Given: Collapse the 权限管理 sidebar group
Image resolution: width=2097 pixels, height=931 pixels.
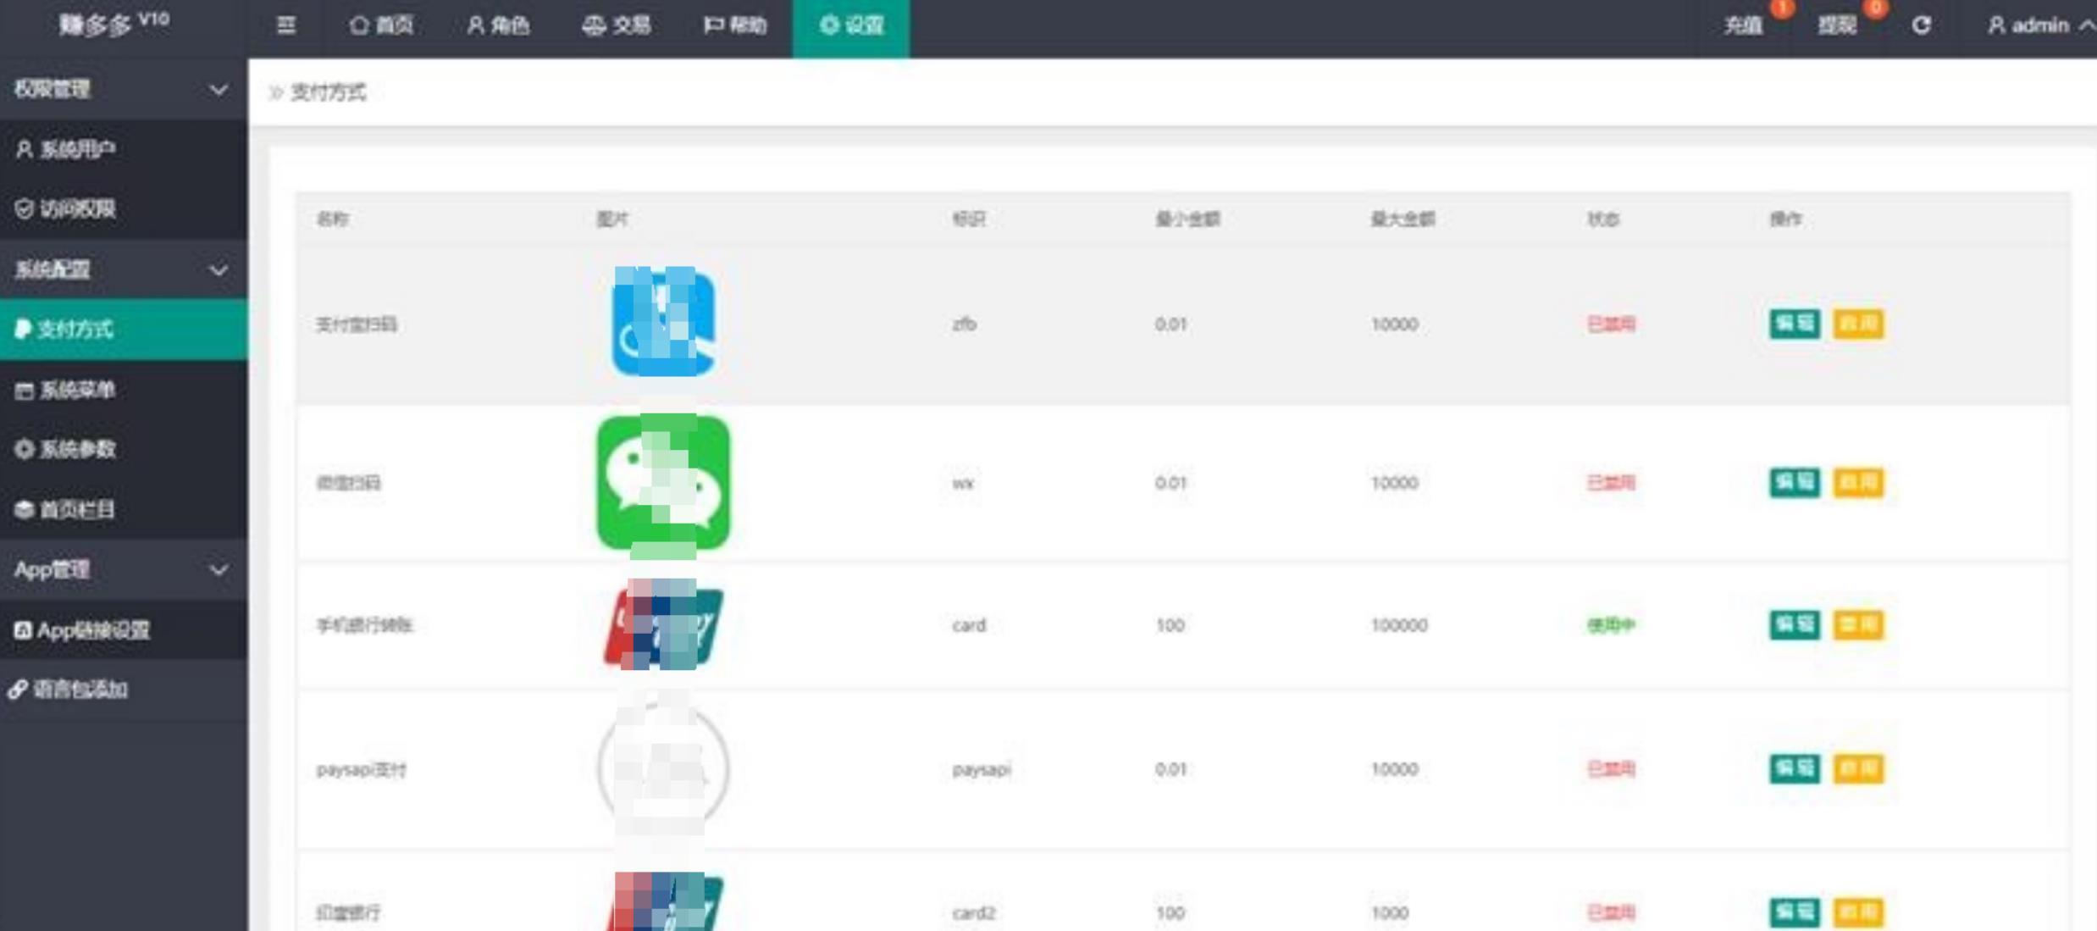Looking at the screenshot, I should pyautogui.click(x=124, y=89).
